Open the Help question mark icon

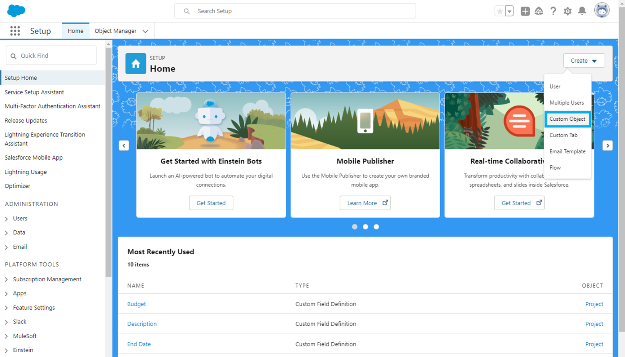click(553, 11)
